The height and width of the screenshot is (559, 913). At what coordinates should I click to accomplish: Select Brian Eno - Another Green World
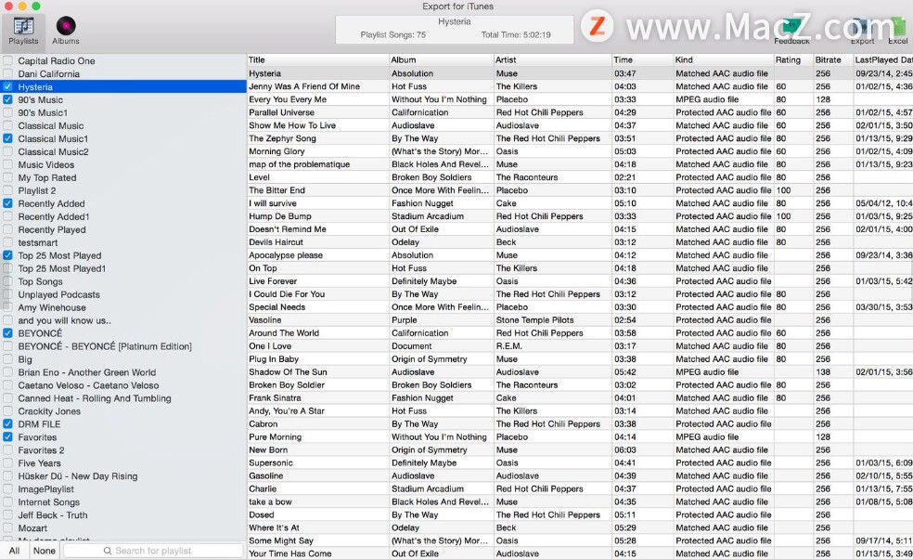[87, 372]
